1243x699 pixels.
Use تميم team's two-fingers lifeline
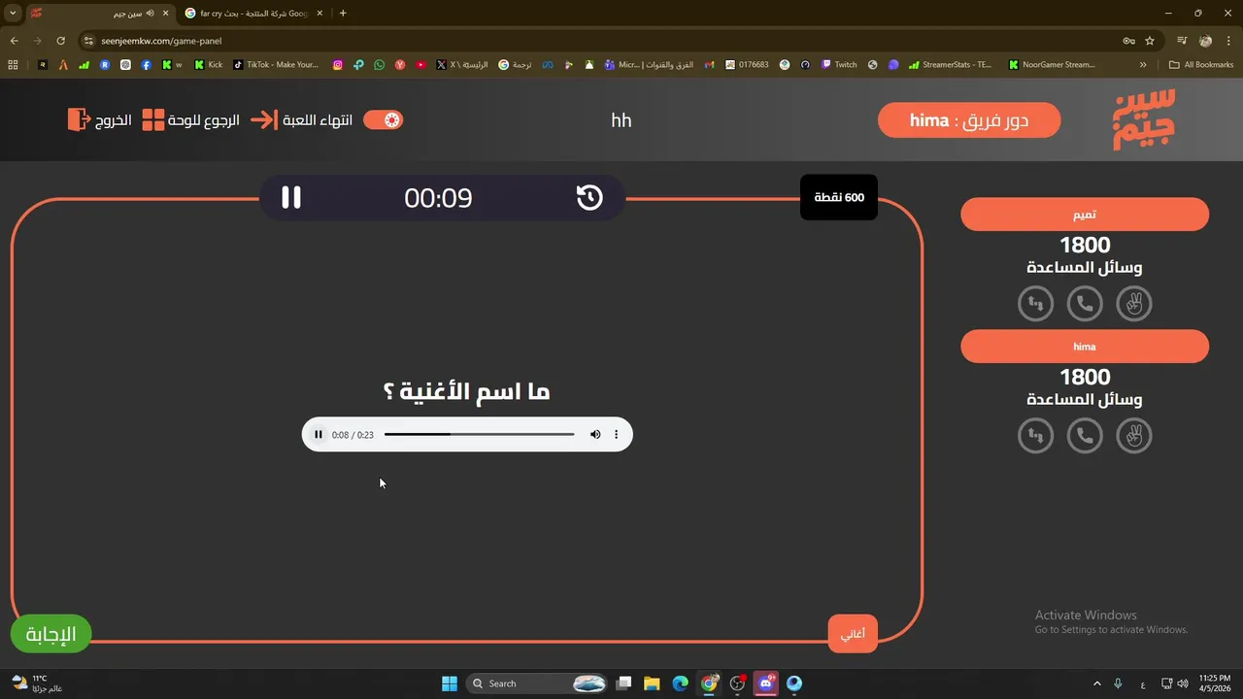(x=1133, y=304)
